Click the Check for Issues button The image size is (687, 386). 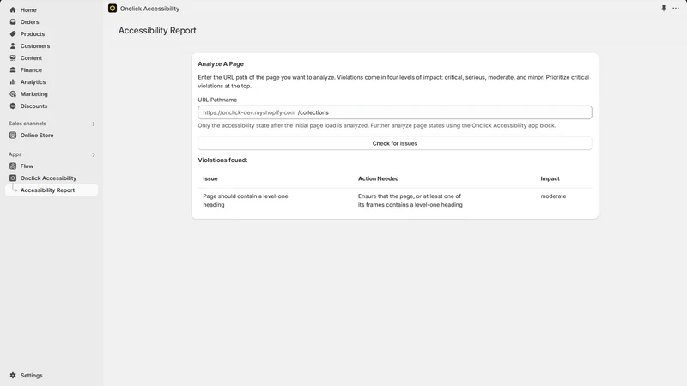395,143
